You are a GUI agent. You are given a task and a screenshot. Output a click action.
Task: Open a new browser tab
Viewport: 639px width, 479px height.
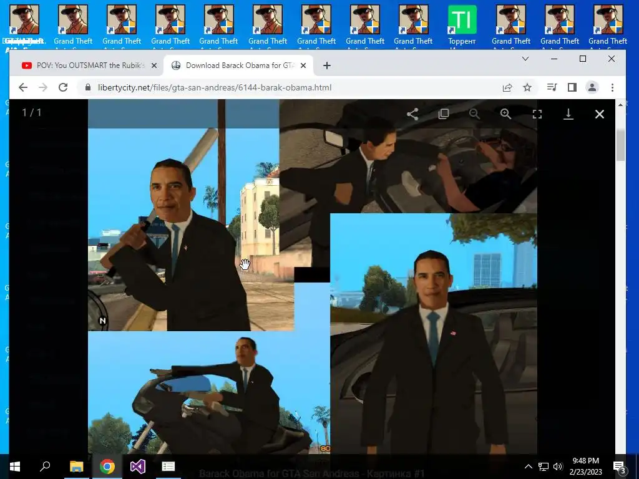tap(327, 65)
